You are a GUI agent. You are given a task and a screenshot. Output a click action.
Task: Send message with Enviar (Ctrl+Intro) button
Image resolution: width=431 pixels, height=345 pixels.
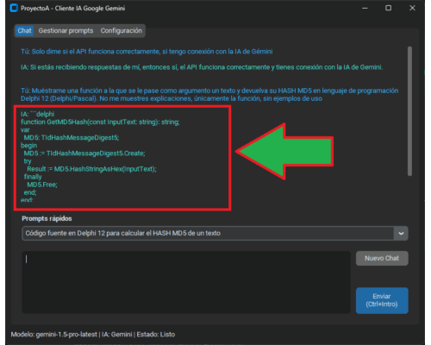382,300
